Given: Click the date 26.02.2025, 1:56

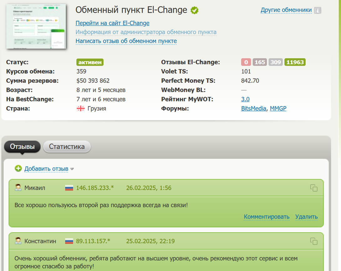Looking at the screenshot, I should click(149, 188).
